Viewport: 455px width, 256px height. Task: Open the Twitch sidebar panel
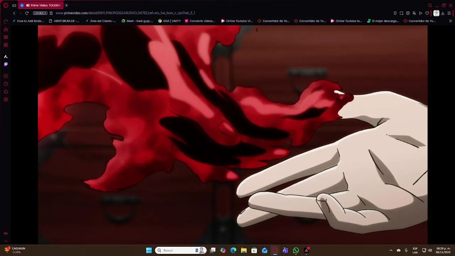point(6,64)
